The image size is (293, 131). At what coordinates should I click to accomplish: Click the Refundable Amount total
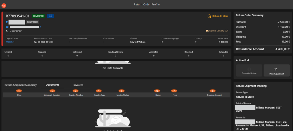tap(282, 49)
